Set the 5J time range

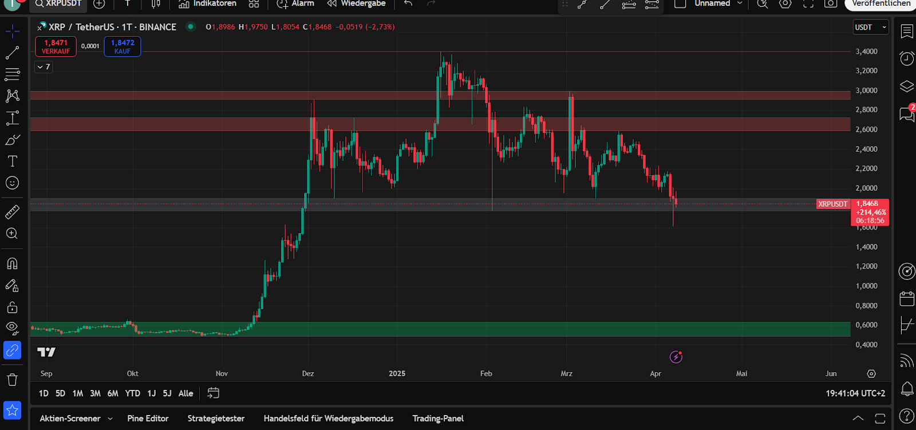[167, 393]
